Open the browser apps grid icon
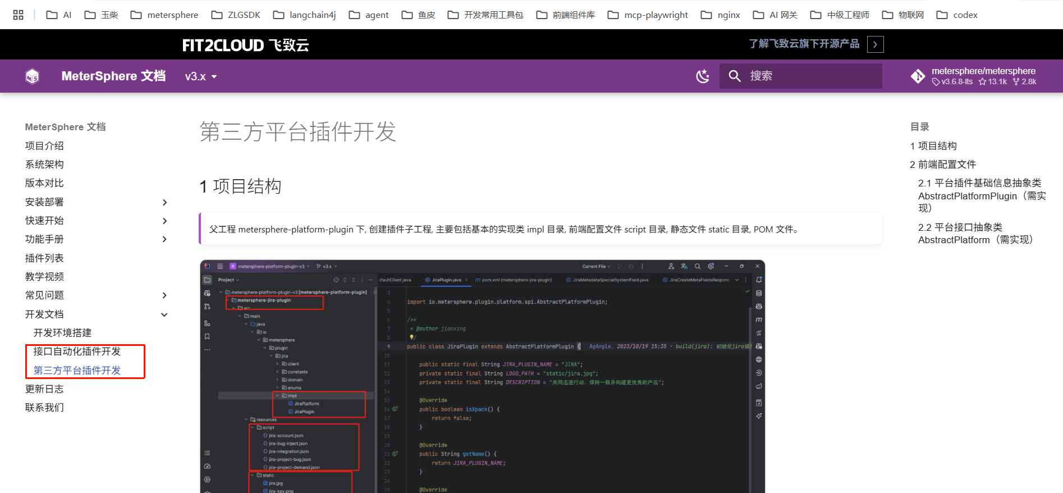 click(18, 15)
